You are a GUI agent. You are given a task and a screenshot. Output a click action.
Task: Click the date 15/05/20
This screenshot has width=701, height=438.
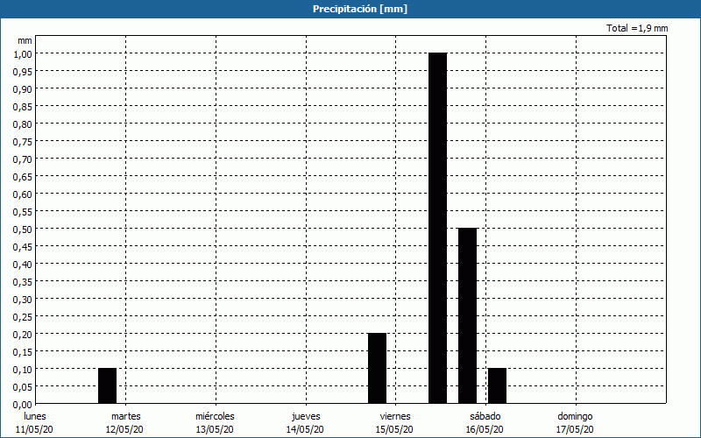(395, 429)
